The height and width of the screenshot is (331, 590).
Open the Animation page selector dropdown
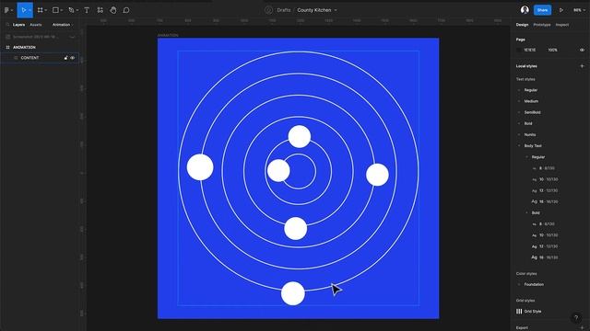[63, 25]
